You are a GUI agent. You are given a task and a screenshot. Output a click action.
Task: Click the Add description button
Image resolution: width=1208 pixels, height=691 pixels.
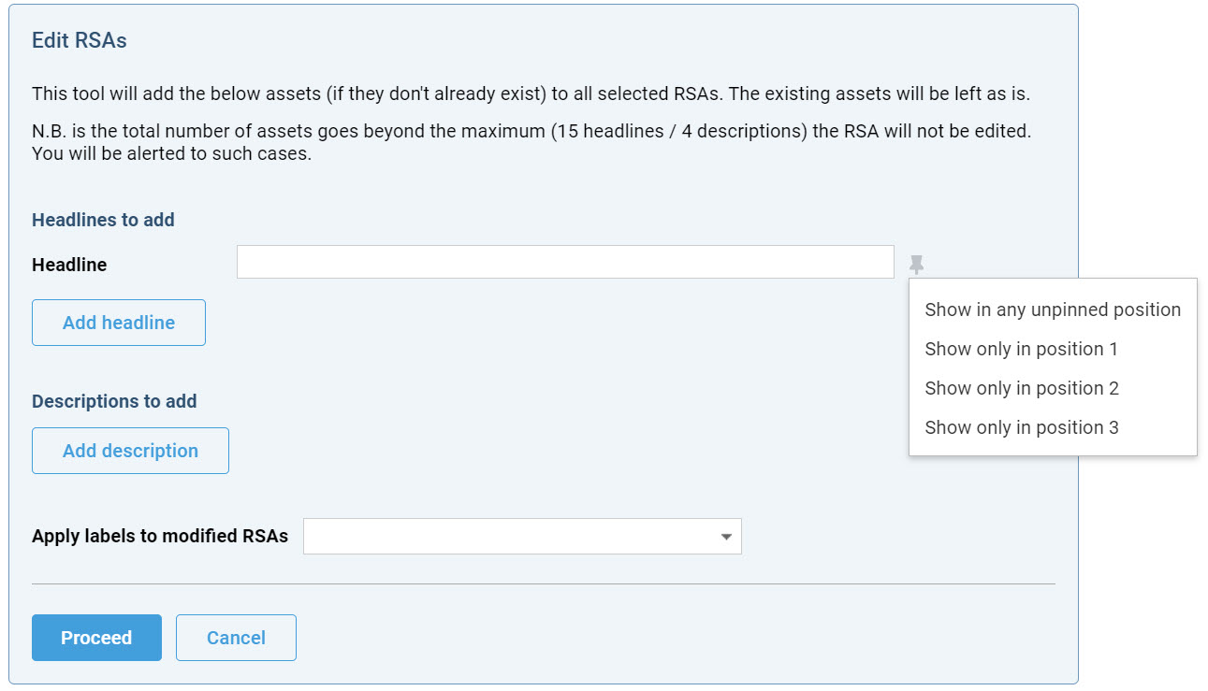pyautogui.click(x=130, y=451)
